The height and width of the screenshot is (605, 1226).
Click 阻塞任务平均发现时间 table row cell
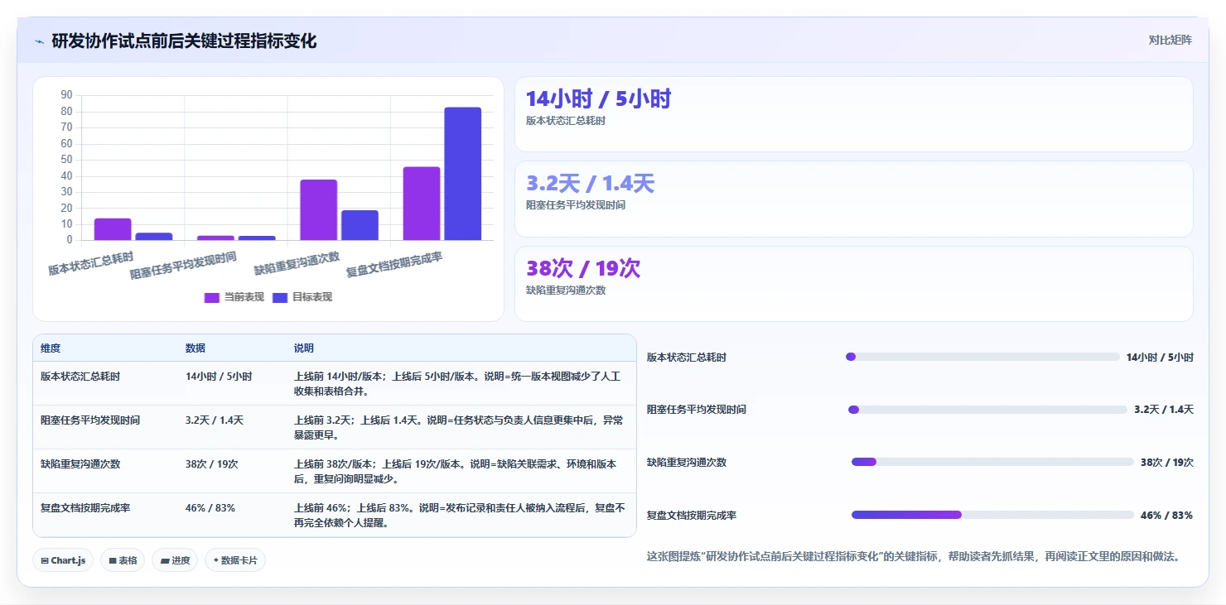pos(90,420)
